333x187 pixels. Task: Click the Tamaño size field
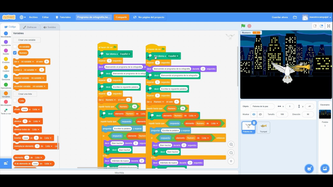(282, 114)
